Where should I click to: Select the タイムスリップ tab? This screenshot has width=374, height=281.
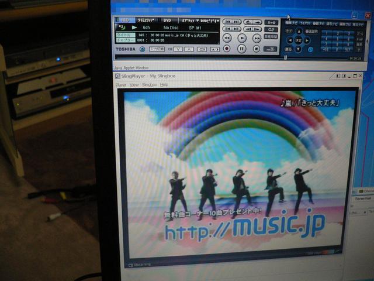pyautogui.click(x=146, y=20)
